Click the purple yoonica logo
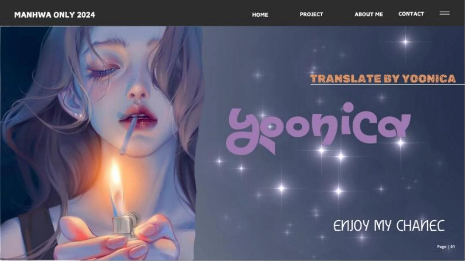This screenshot has height=261, width=465. [318, 129]
